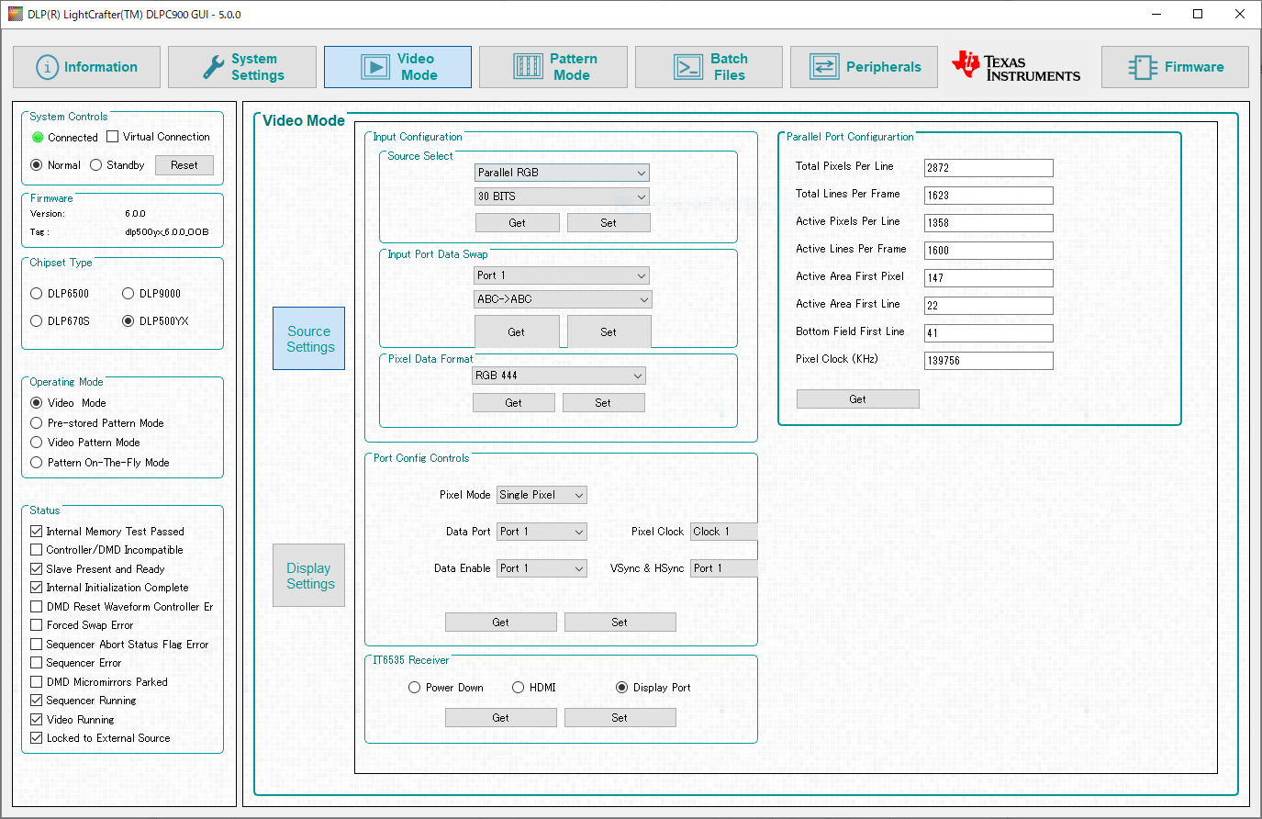Click the Active Area First Pixel field

click(x=988, y=278)
